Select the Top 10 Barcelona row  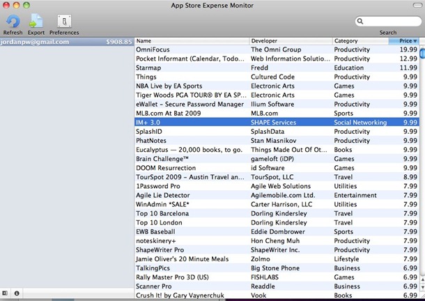click(277, 213)
